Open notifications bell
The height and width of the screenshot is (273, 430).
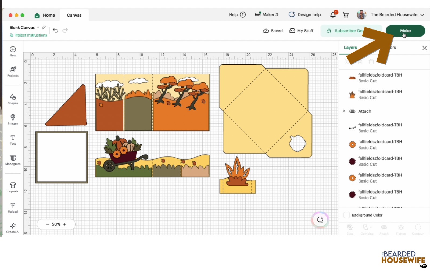[333, 14]
